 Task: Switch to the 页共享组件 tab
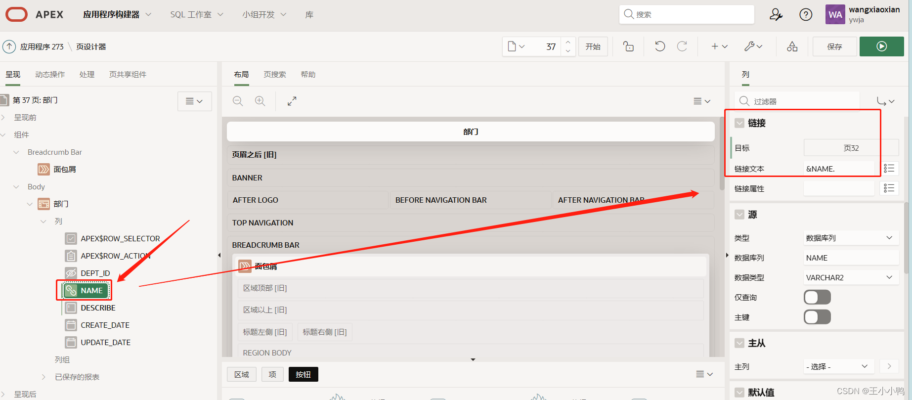[x=128, y=74]
